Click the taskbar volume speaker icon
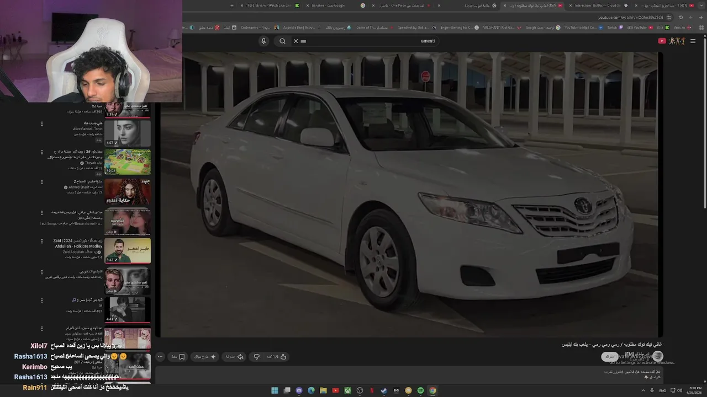Screen dimensions: 707x397 pos(680,390)
